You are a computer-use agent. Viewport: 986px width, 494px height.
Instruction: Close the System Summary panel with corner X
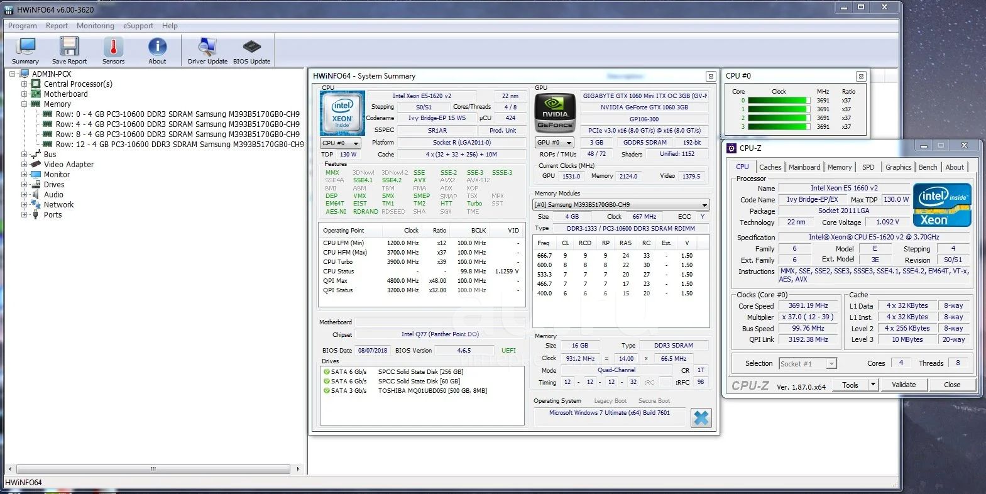click(x=711, y=76)
